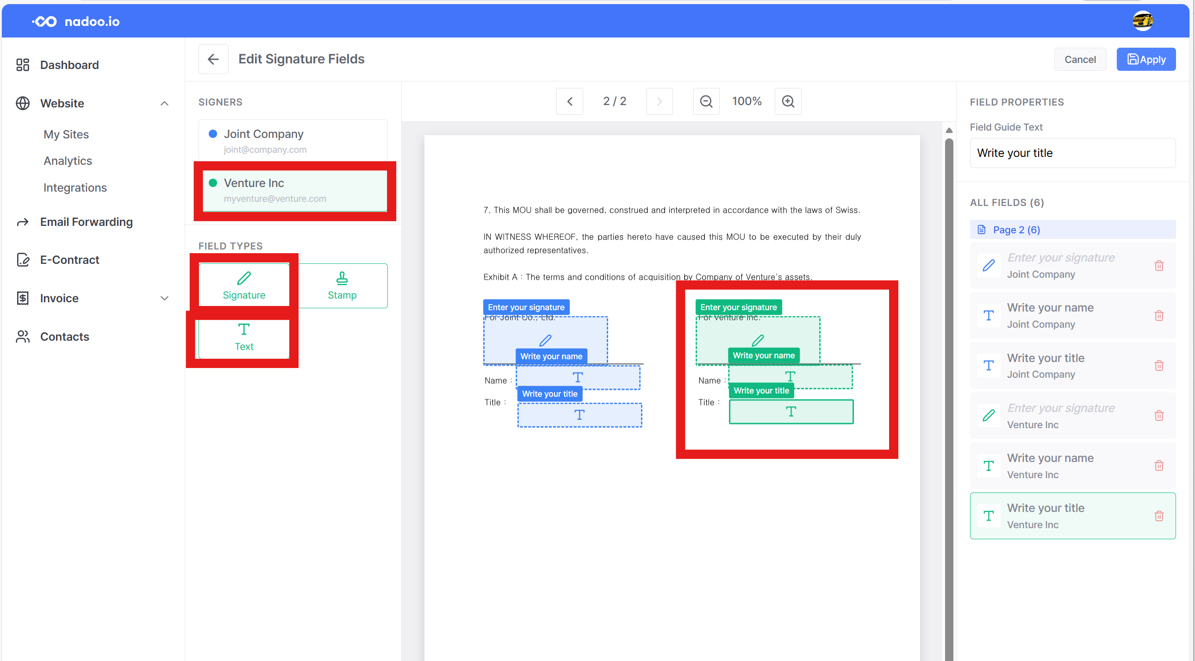Open Contacts section

65,337
